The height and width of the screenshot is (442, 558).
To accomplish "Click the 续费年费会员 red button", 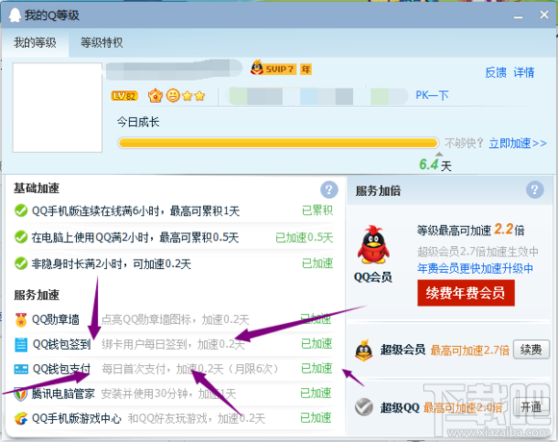I will click(x=466, y=293).
